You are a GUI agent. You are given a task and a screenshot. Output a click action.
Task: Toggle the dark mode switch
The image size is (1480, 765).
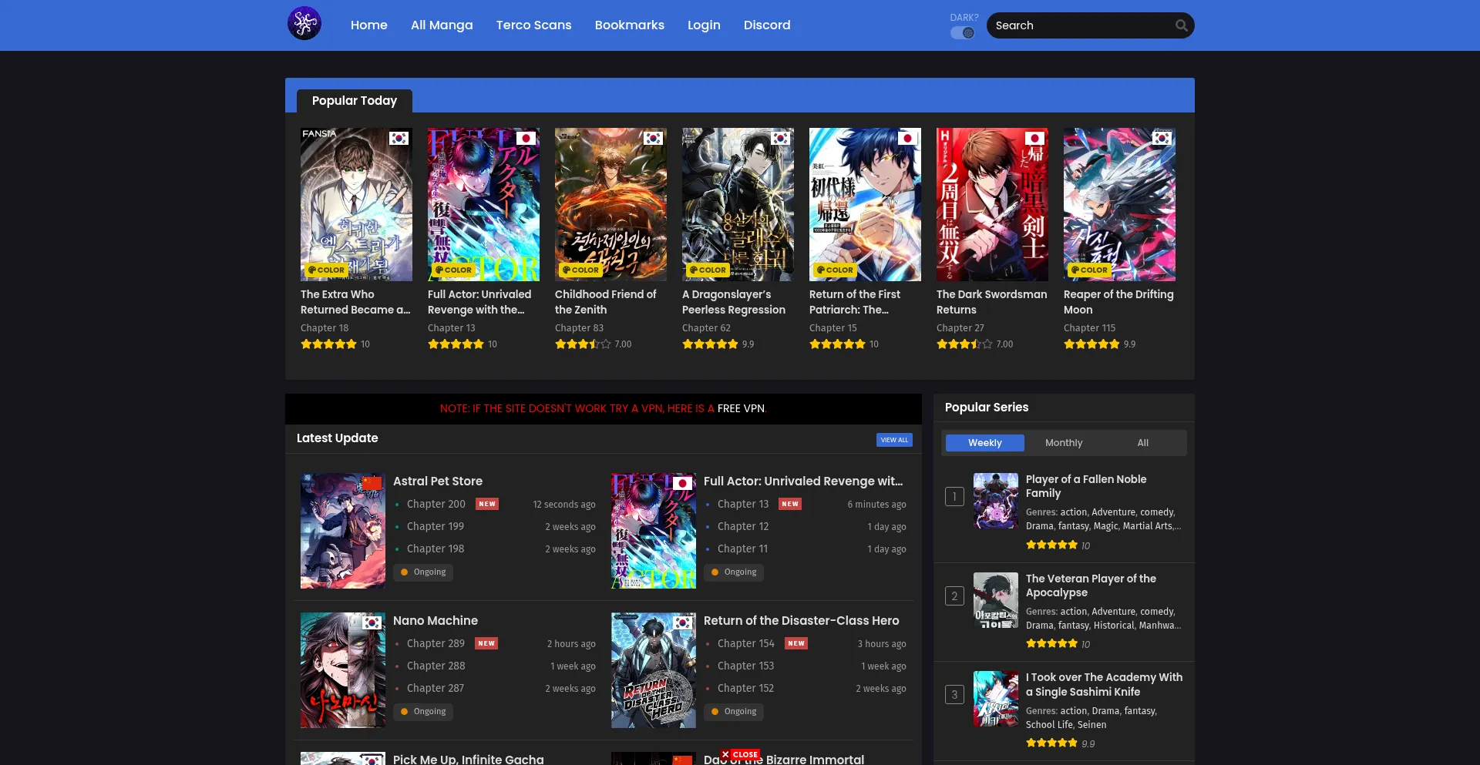(x=963, y=33)
